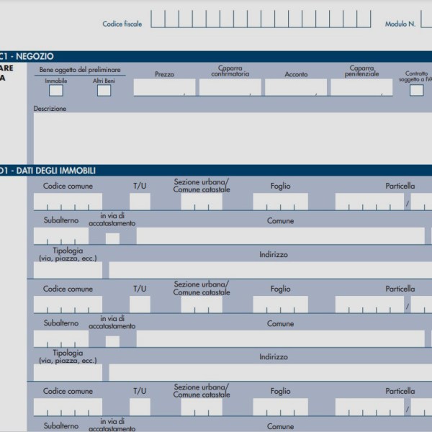Select the T/U box of first property block

click(140, 202)
